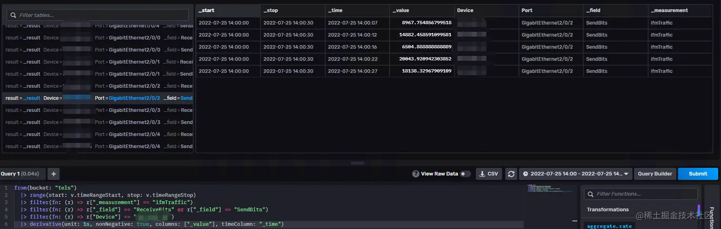Click the ReceiveBits or SendBits filter line
This screenshot has height=229, width=721.
pyautogui.click(x=144, y=209)
